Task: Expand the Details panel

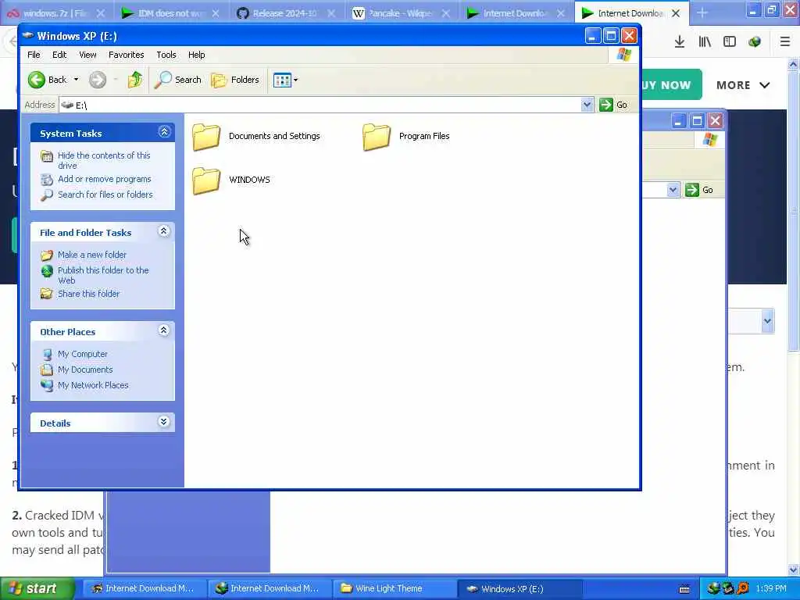Action: (x=164, y=421)
